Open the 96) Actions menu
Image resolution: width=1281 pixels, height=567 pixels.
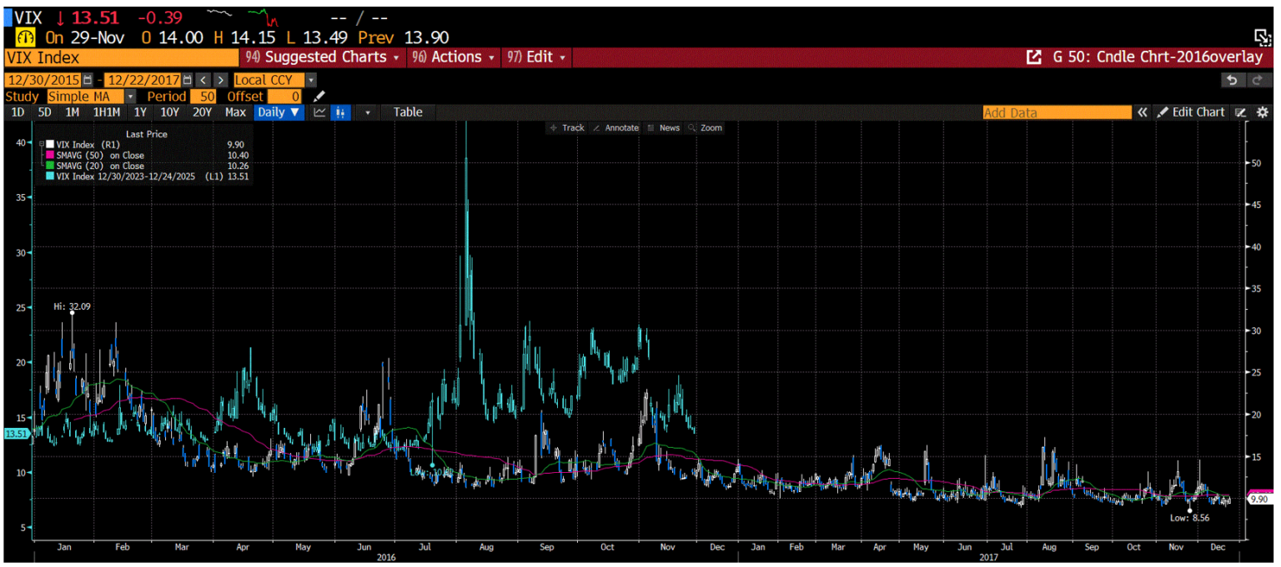point(453,57)
